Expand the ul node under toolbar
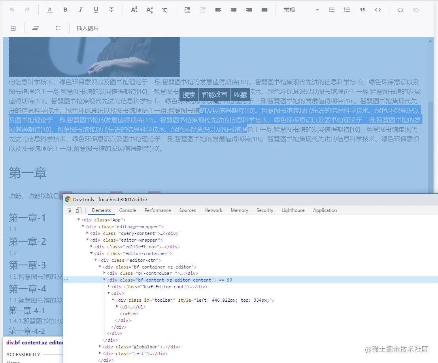Viewport: 438px width, 363px height. click(x=117, y=306)
